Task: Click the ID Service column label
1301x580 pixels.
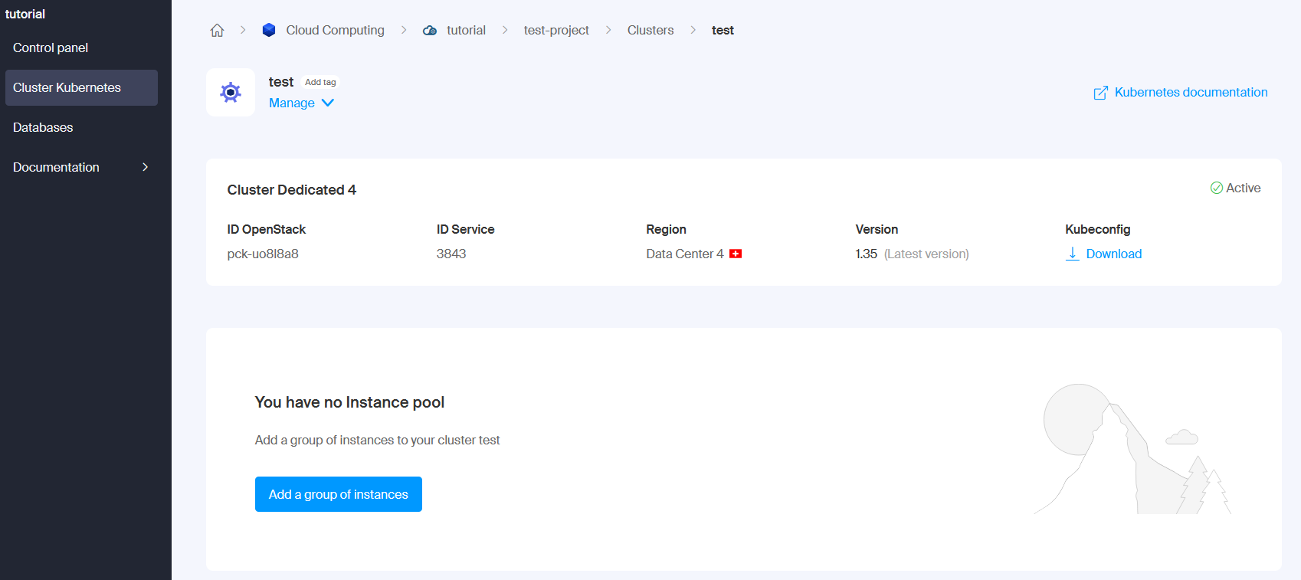Action: pyautogui.click(x=466, y=229)
